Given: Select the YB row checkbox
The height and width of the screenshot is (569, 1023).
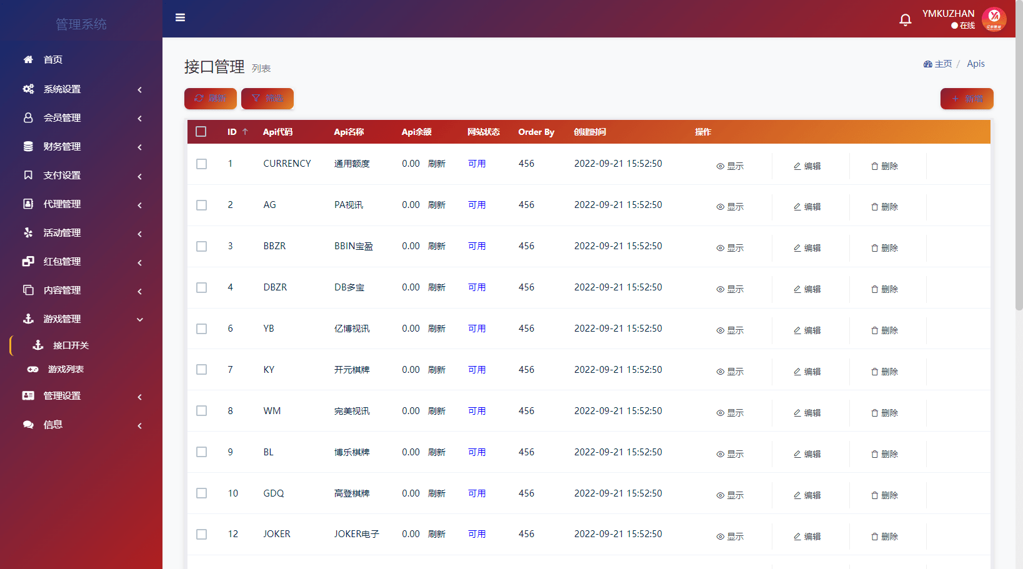Looking at the screenshot, I should click(201, 329).
